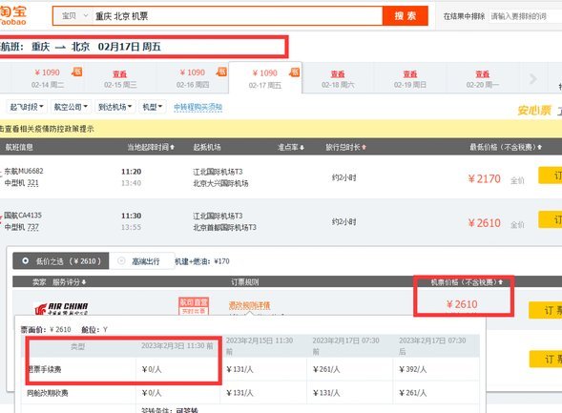Sort by 准点率 column
This screenshot has height=413, width=562.
[x=291, y=147]
